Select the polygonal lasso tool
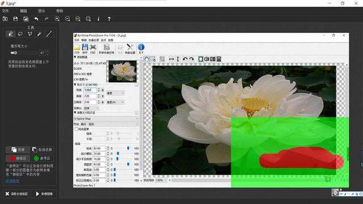Screen dimensions: 363x204 pos(30,34)
